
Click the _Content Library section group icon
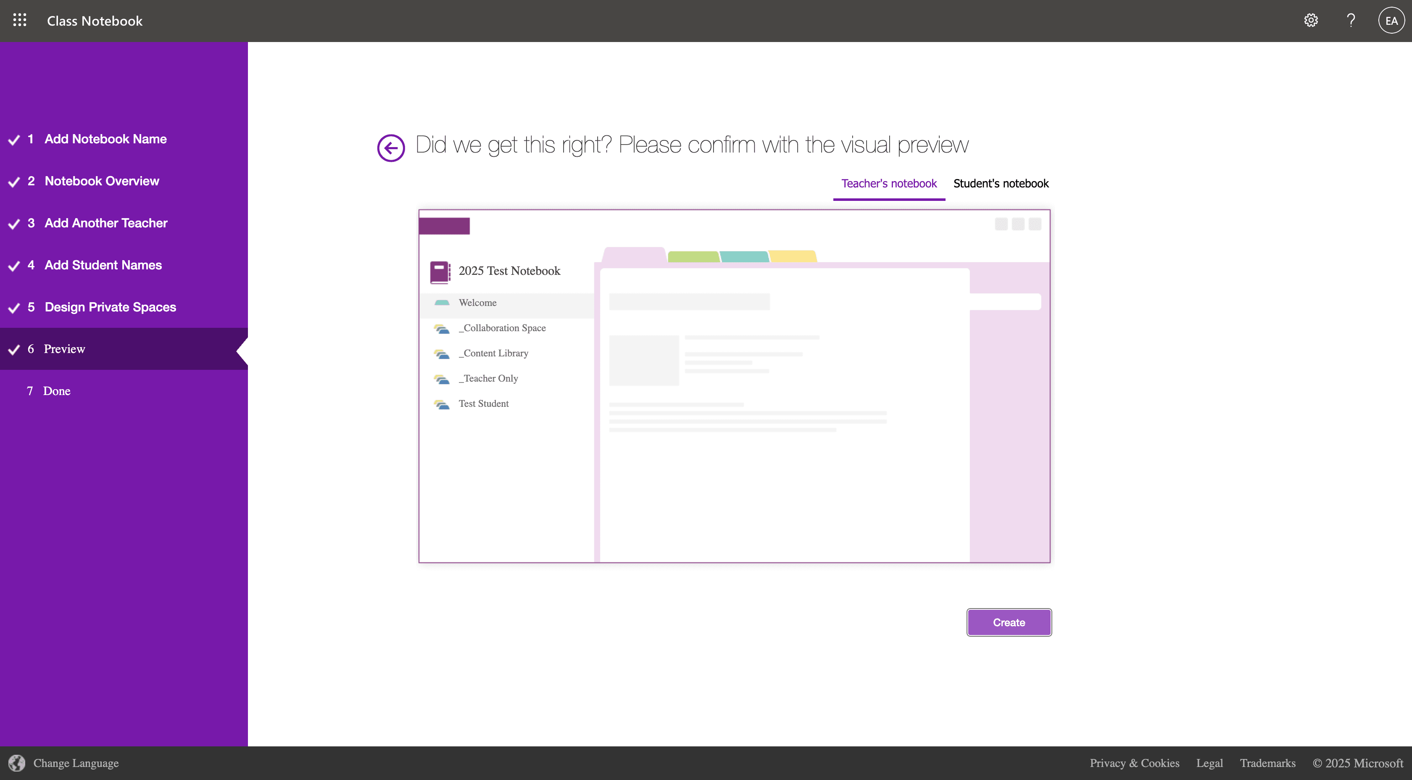point(442,353)
